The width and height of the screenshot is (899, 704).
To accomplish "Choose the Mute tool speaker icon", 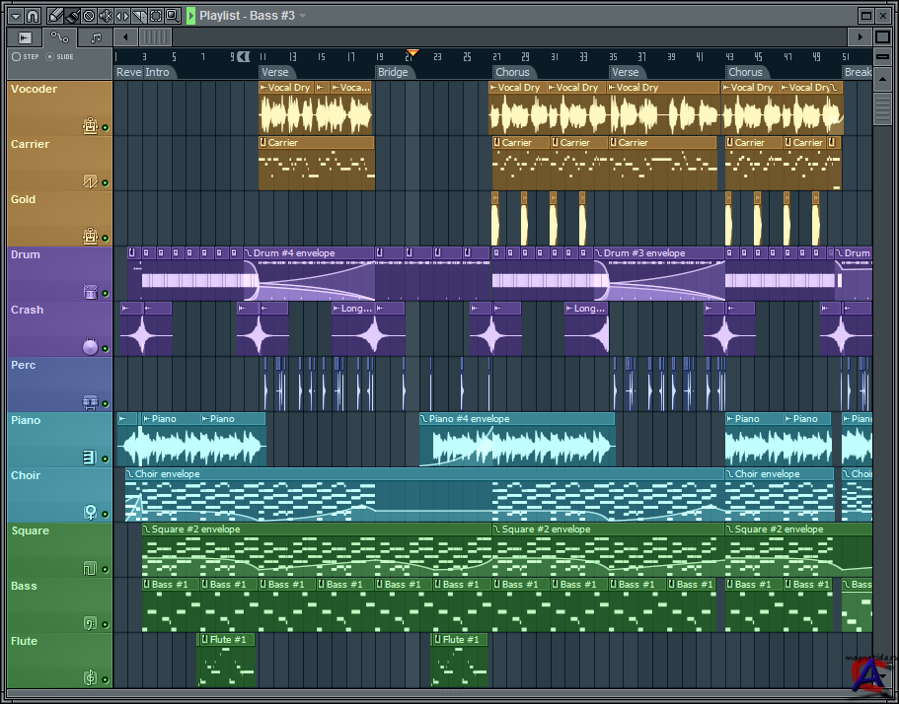I will click(106, 16).
